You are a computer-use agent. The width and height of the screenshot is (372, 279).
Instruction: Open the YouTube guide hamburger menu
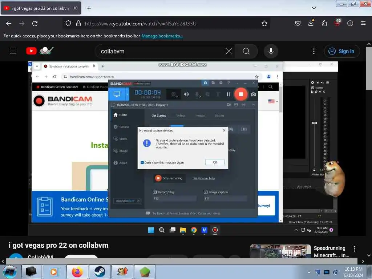click(x=13, y=51)
